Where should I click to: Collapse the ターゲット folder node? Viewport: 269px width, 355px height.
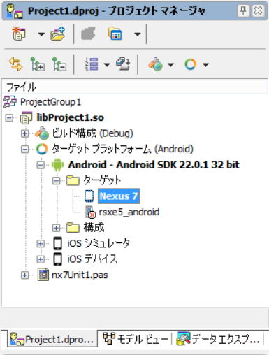click(56, 181)
